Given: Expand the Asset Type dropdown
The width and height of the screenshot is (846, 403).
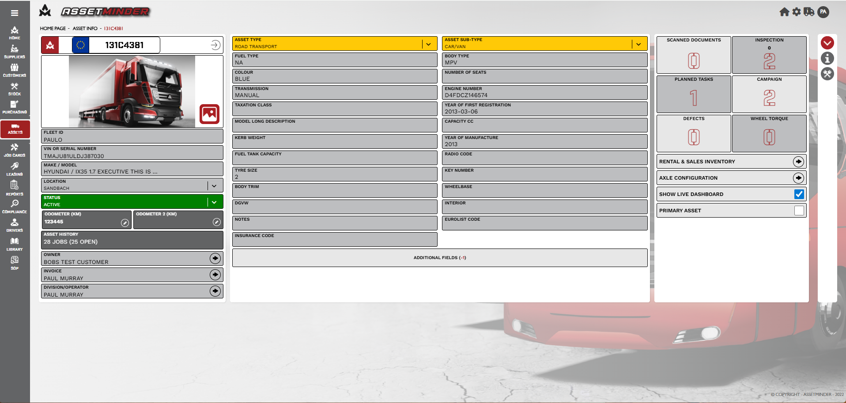Looking at the screenshot, I should click(x=428, y=44).
